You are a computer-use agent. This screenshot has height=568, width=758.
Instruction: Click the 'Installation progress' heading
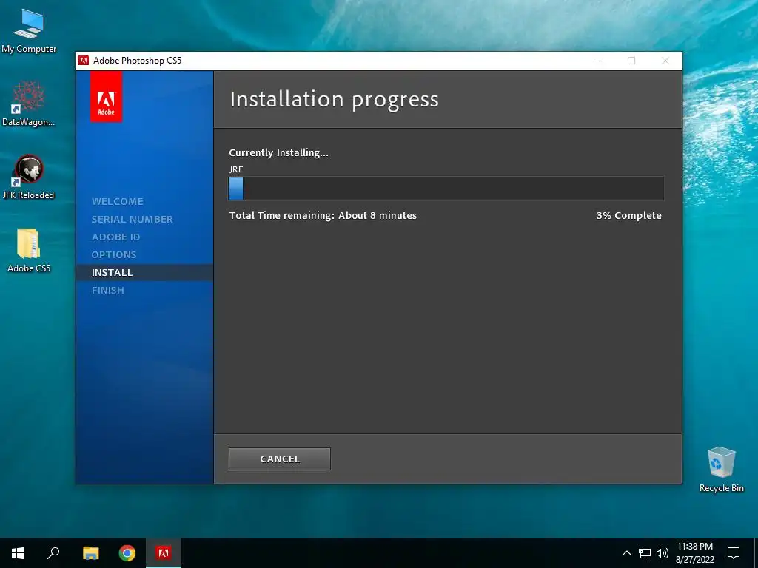click(x=334, y=99)
